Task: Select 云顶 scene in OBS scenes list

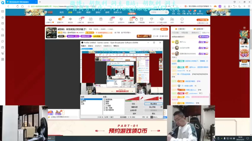Action: click(83, 104)
